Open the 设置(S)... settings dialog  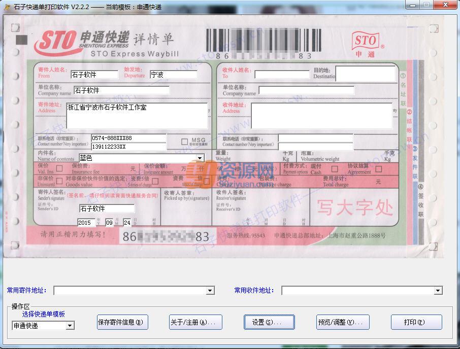(x=269, y=322)
